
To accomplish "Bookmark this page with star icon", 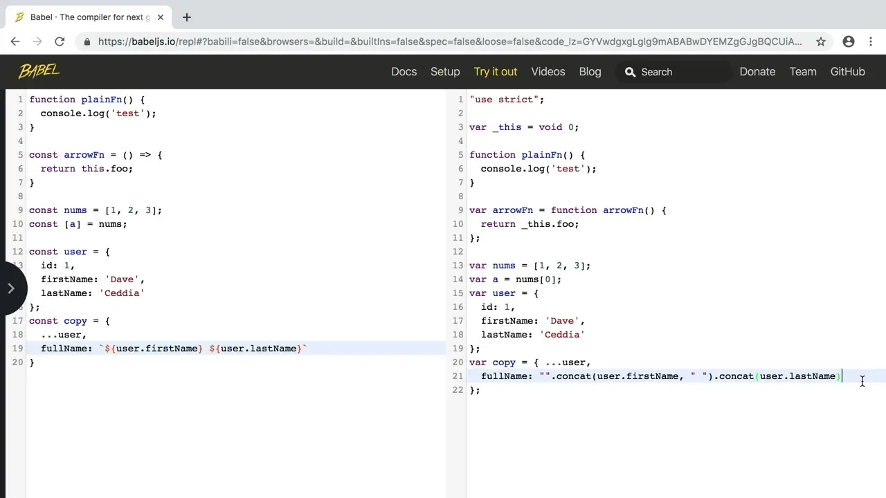I will (821, 41).
